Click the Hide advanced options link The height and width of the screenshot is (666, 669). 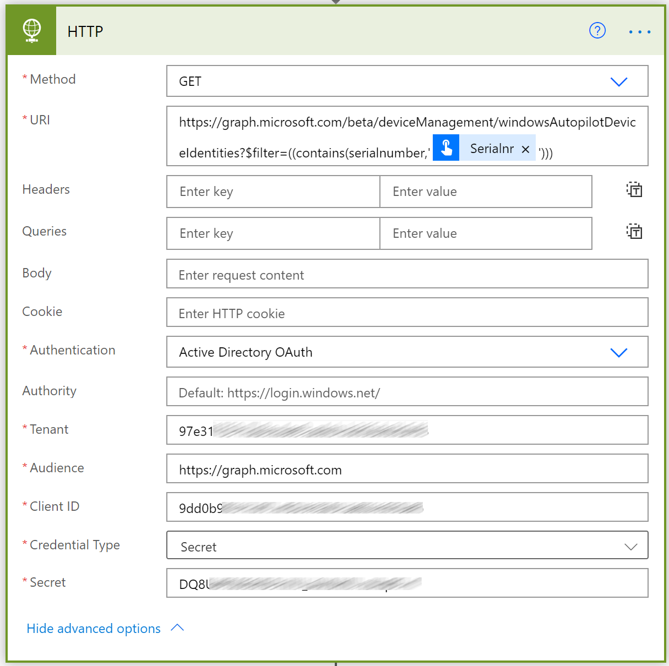[x=94, y=629]
